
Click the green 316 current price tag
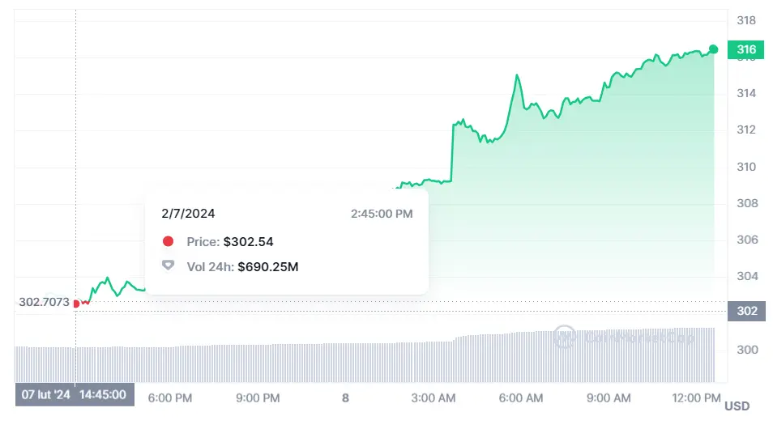[746, 50]
